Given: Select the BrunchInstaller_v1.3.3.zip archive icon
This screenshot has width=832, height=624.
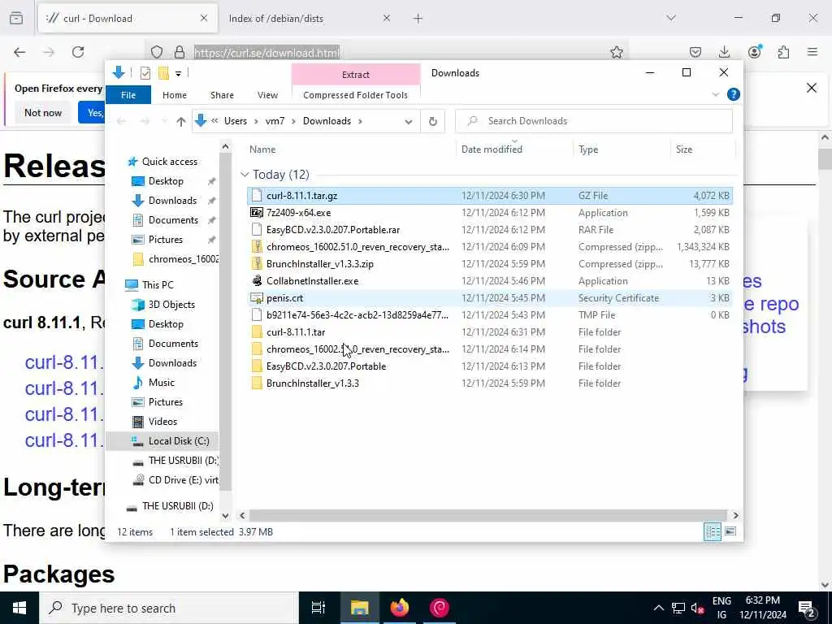Looking at the screenshot, I should pyautogui.click(x=257, y=264).
